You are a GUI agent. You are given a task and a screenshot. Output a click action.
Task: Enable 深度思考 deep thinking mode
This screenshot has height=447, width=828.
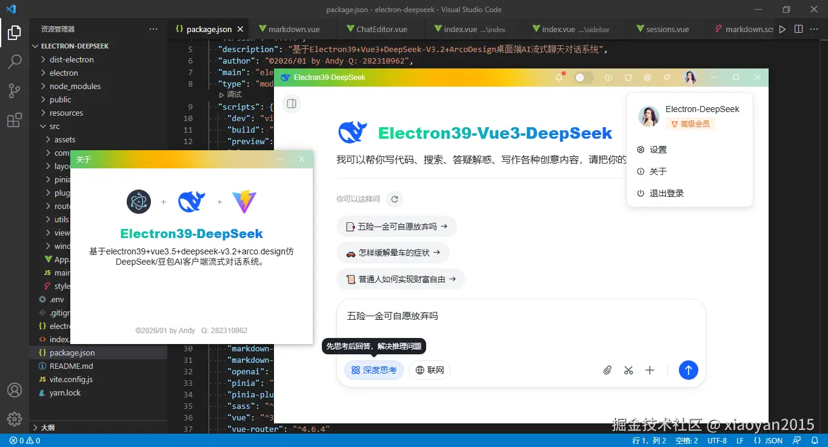374,370
